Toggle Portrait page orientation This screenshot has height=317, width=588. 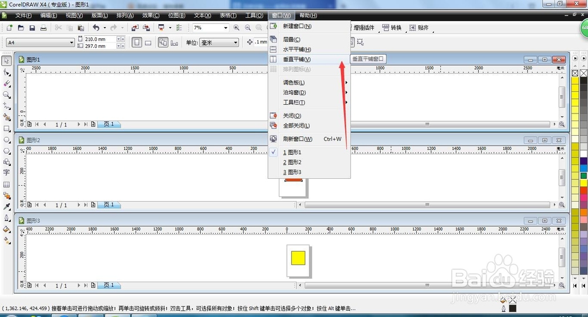(x=137, y=43)
